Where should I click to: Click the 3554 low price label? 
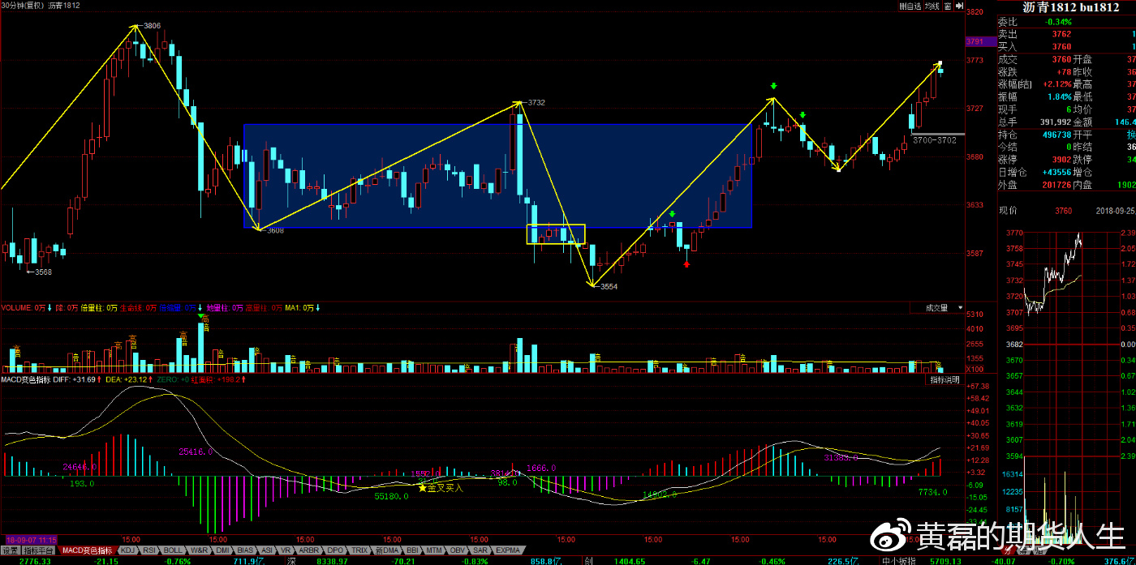609,287
